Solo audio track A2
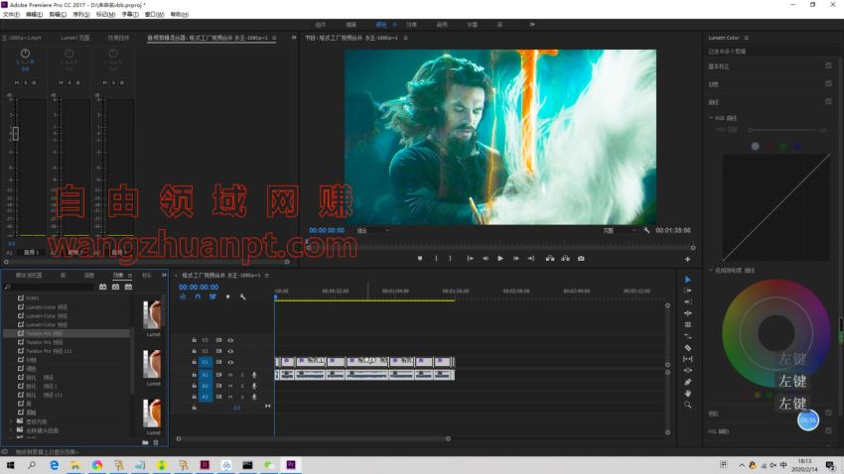 pos(242,386)
